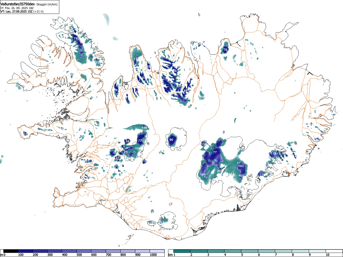Viewport: 343px width, 257px height.
Task: Click the '94' visibility value on the map
Action: (126, 152)
